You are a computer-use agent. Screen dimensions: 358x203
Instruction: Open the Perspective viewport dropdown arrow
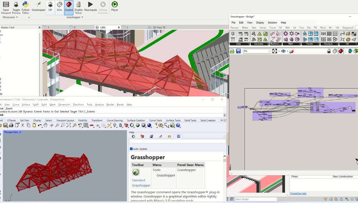tap(20, 132)
